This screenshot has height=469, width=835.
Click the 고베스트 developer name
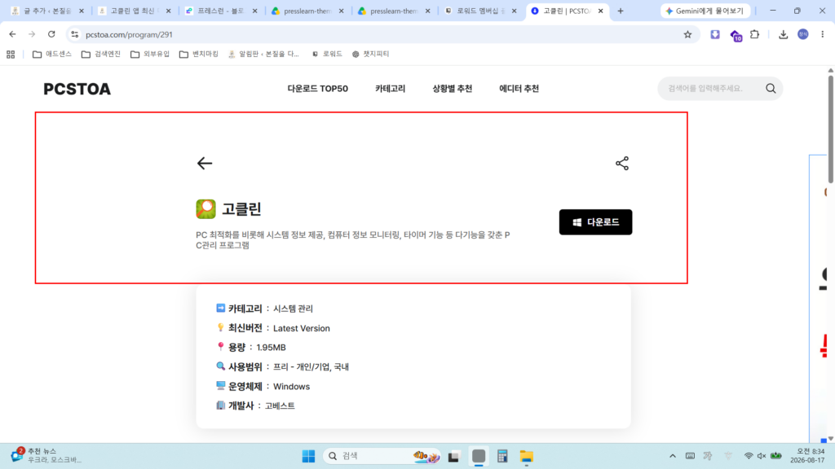(280, 405)
